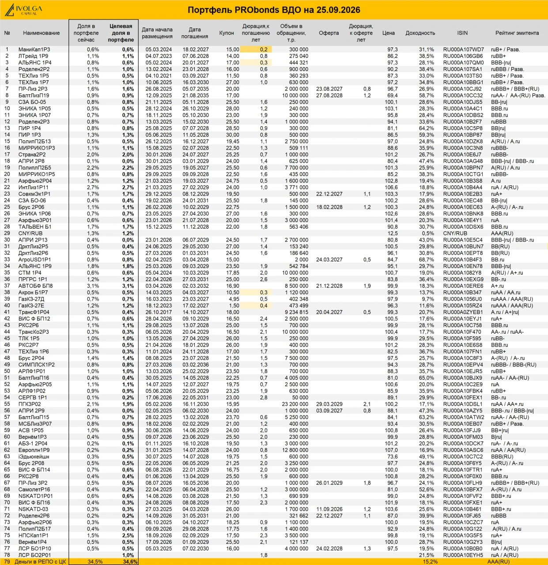Select the title "Портфель PRObonds ВДО на 25.09.2026"
The height and width of the screenshot is (565, 548).
click(x=274, y=10)
